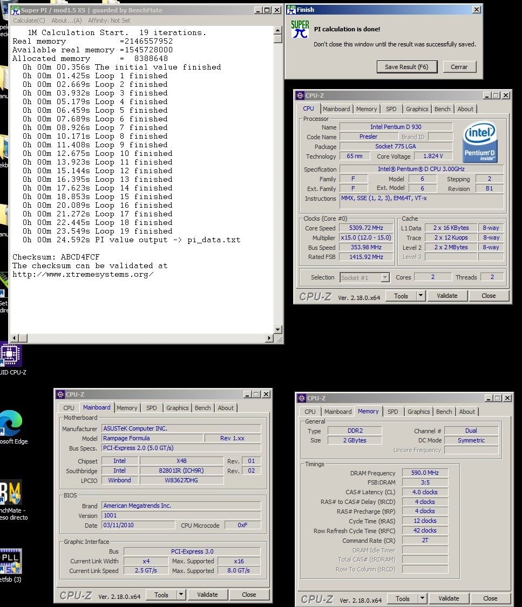522x607 pixels.
Task: Click Affinity: Not Set in Super PI
Action: [109, 21]
